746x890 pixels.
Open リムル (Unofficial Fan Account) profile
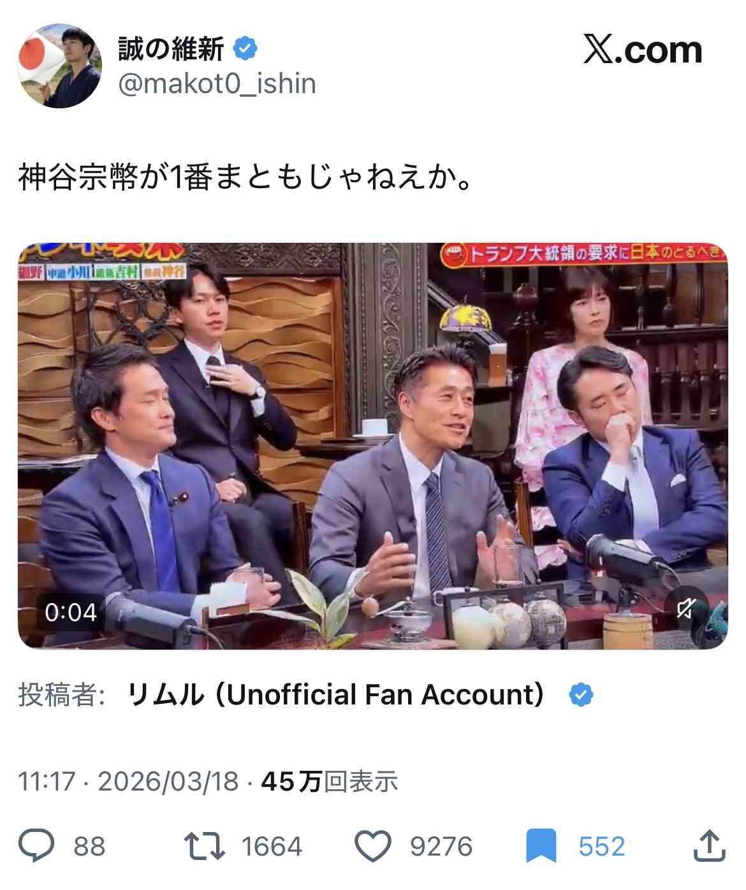(336, 694)
